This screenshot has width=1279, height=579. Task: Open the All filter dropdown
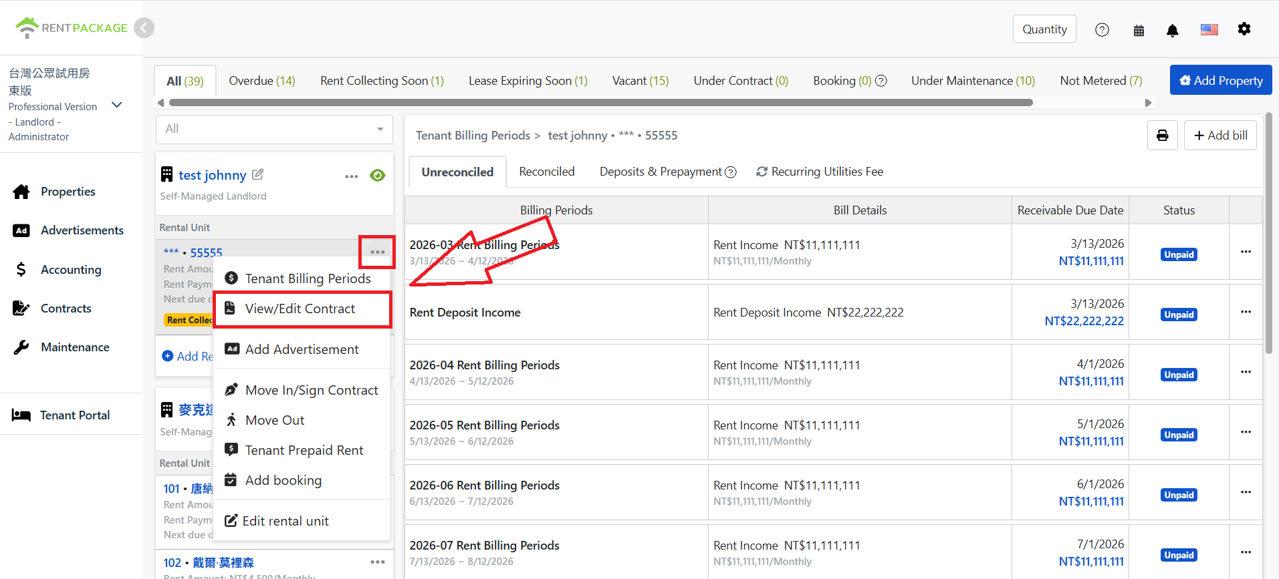(x=273, y=129)
